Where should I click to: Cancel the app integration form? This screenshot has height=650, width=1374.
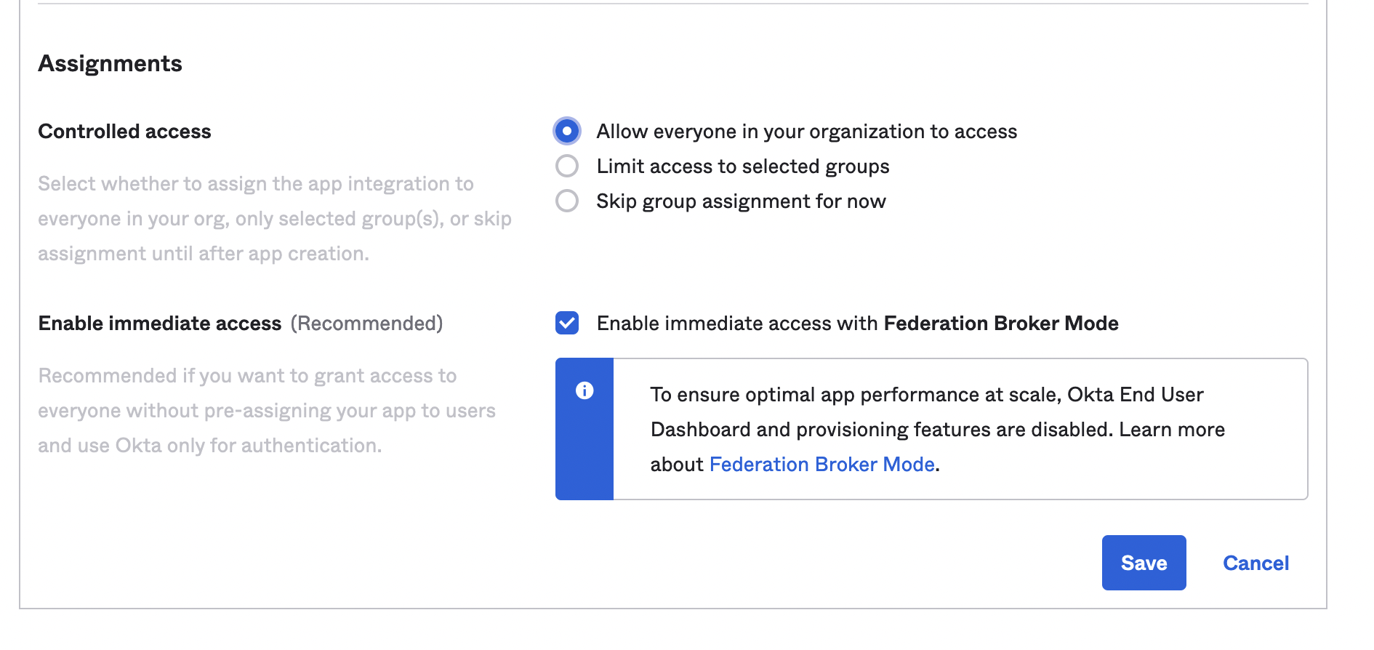pyautogui.click(x=1256, y=563)
